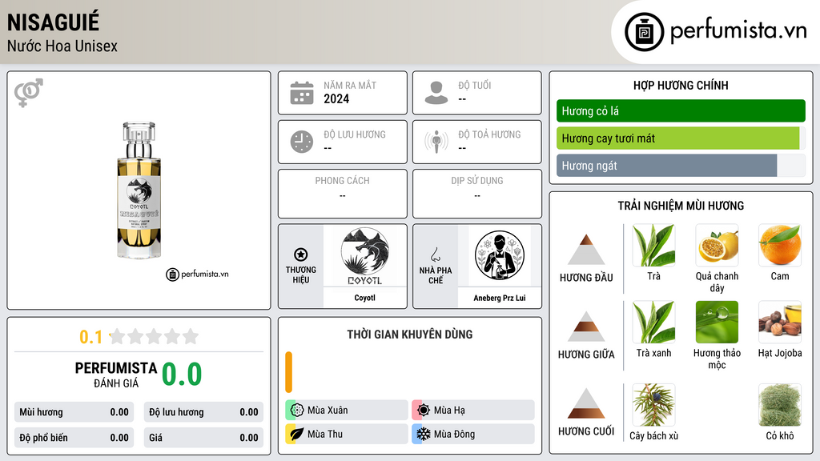
Task: Click the Mùa Xuân flower icon
Action: pos(297,411)
